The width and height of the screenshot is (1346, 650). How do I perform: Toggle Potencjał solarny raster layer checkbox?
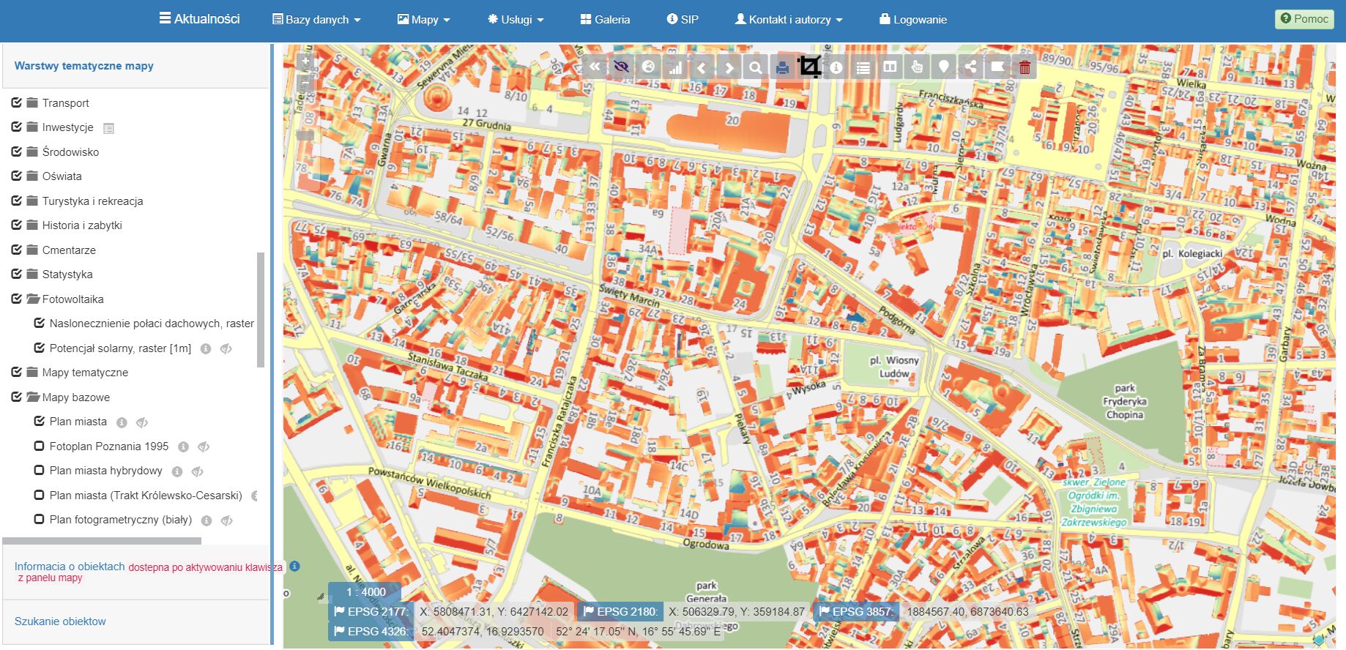40,348
